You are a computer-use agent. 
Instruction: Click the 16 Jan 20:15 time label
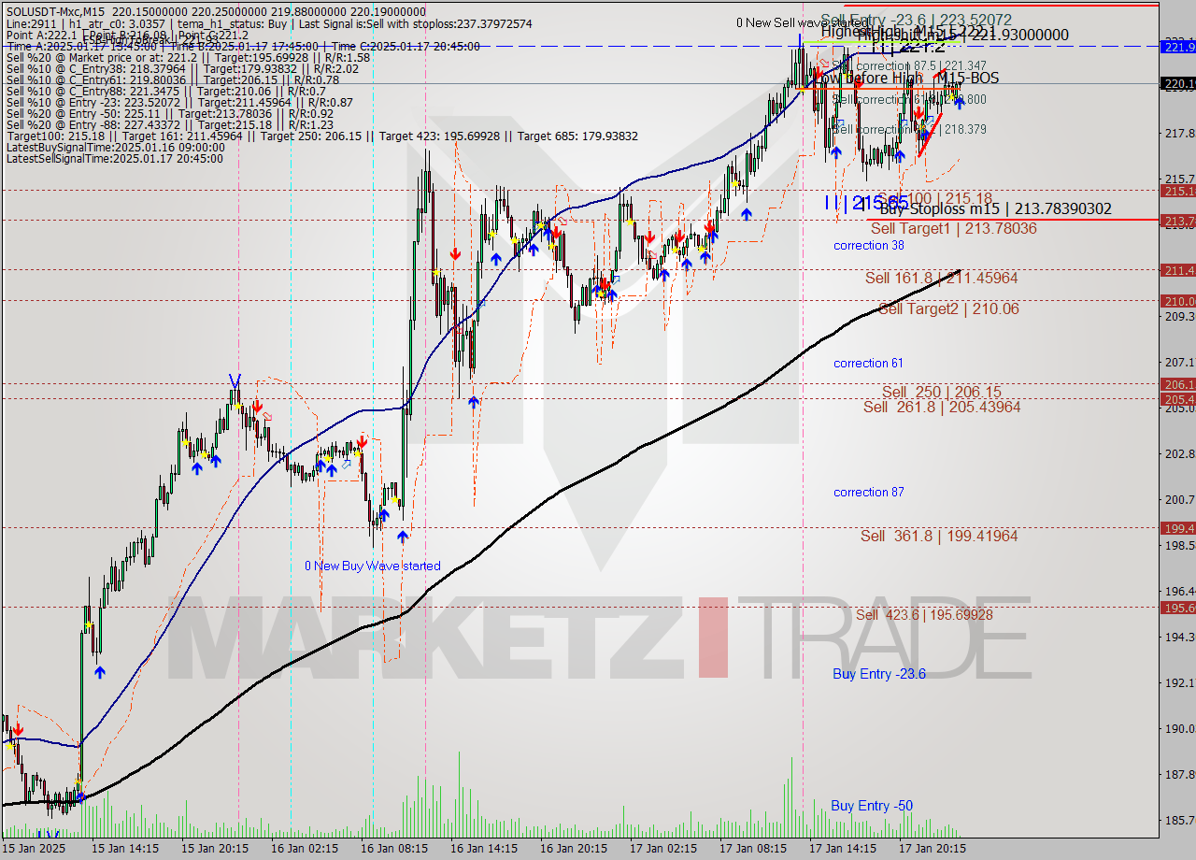pyautogui.click(x=574, y=849)
